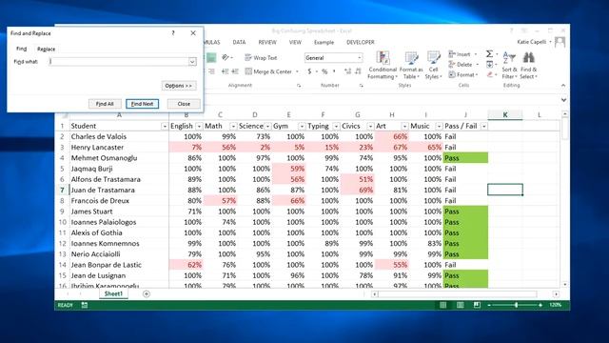This screenshot has width=609, height=343.
Task: Open the Alignment dialog launcher
Action: [x=299, y=86]
